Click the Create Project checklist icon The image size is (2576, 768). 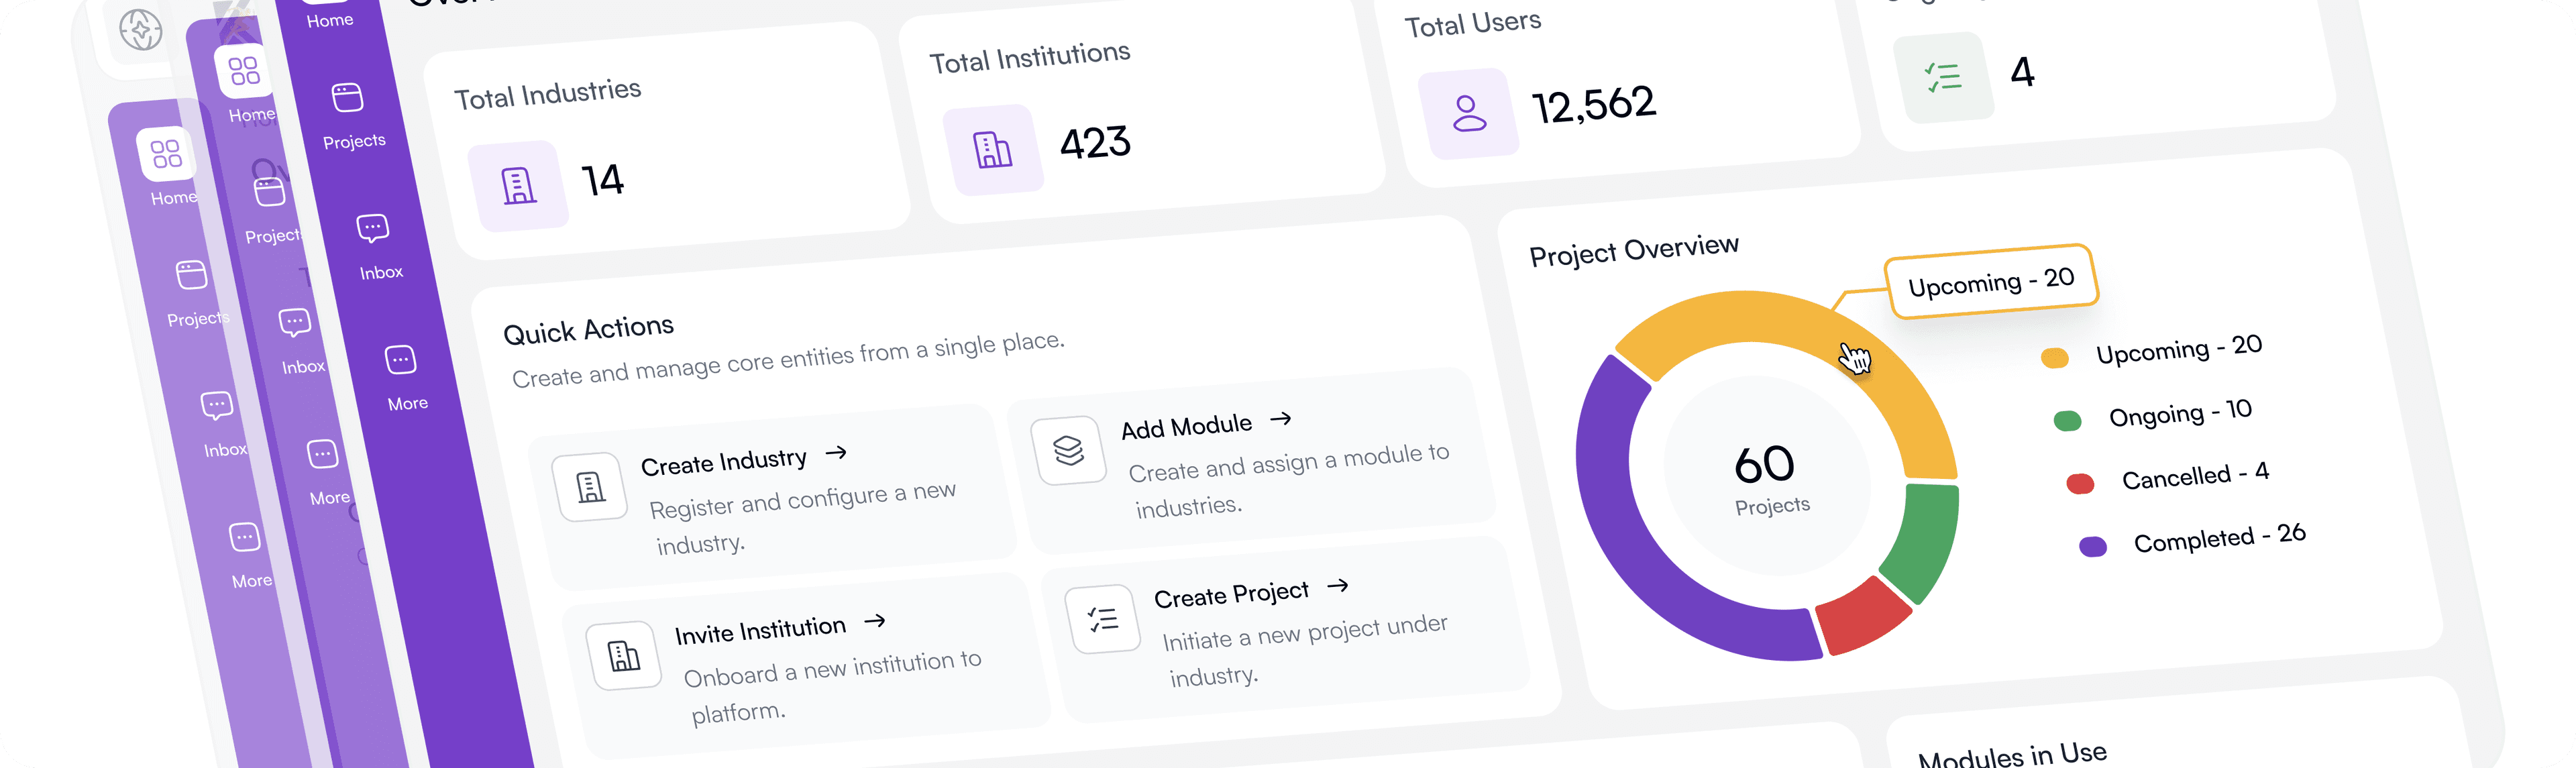(x=1102, y=619)
